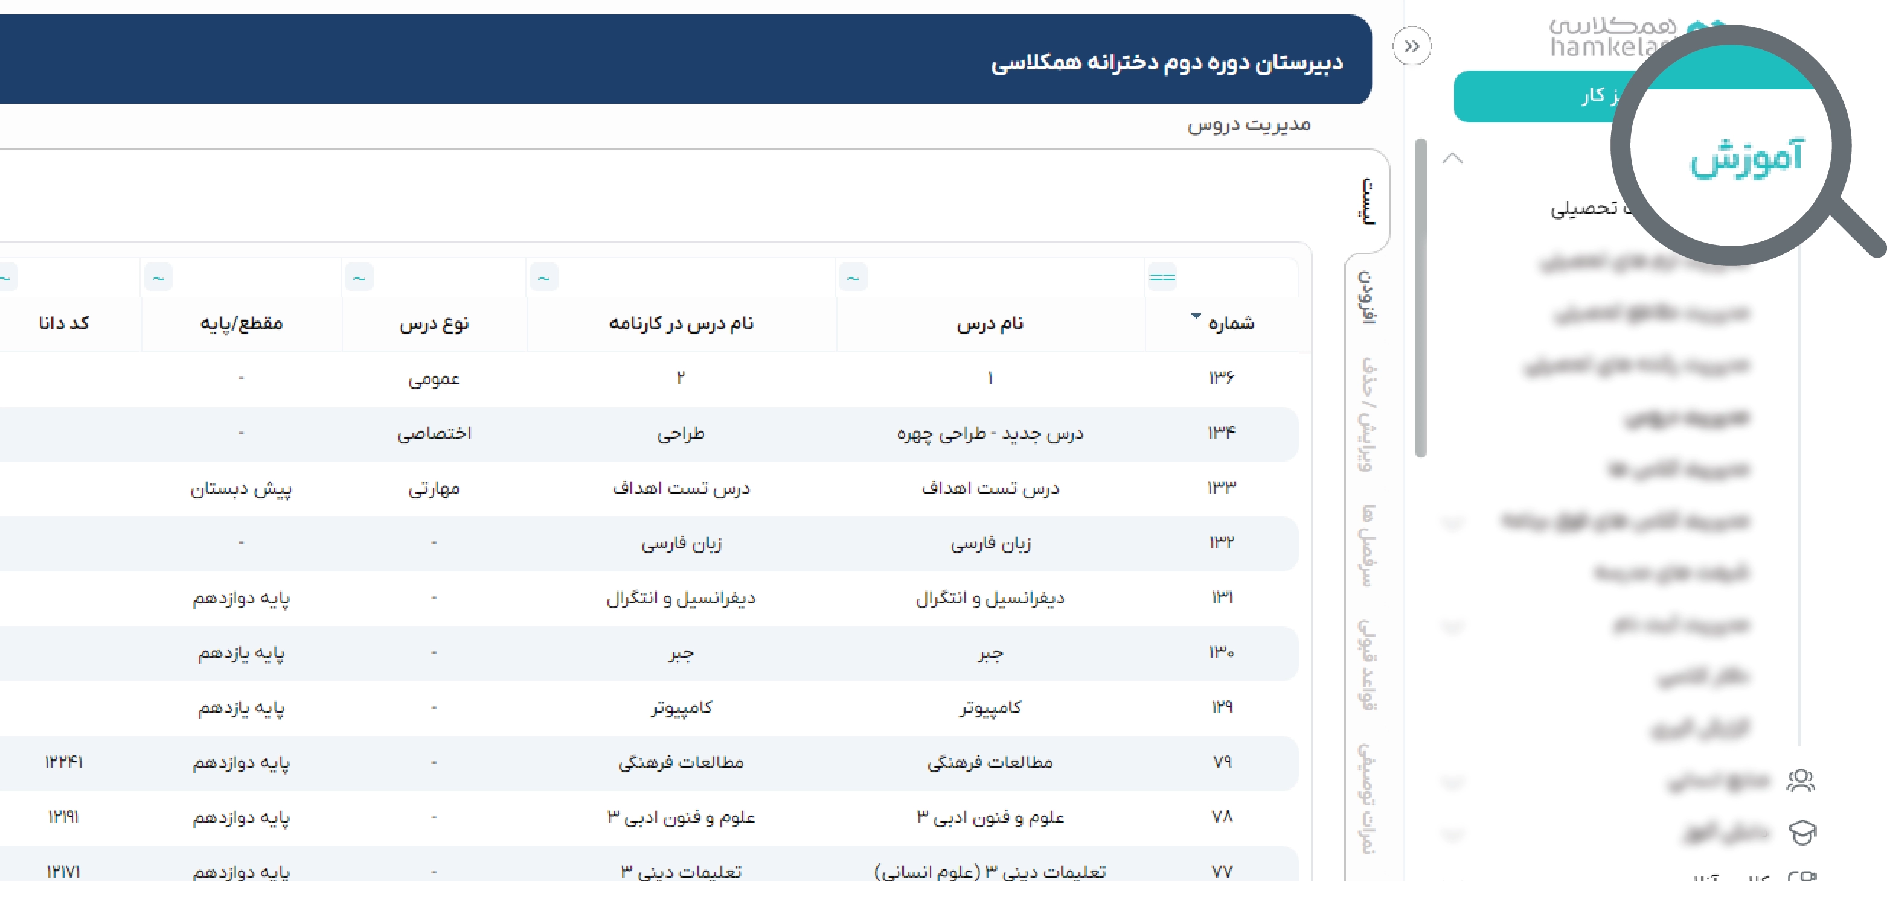Click the people group icon in the sidebar
The height and width of the screenshot is (905, 1887).
(1801, 781)
